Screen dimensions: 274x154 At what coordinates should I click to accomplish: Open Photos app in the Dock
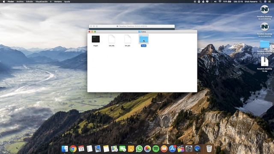pos(147,149)
